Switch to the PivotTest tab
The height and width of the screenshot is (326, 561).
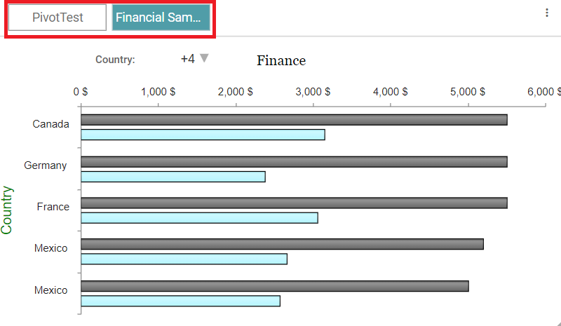pos(58,18)
